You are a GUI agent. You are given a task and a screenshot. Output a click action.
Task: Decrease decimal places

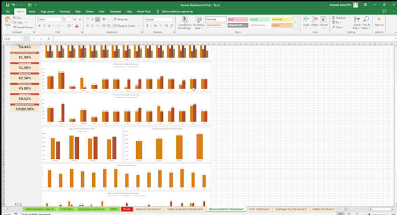(172, 26)
